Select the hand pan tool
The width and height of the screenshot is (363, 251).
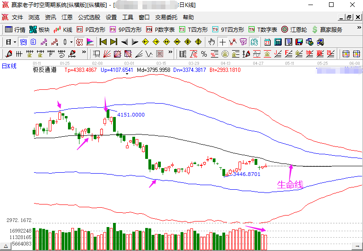(x=212, y=42)
